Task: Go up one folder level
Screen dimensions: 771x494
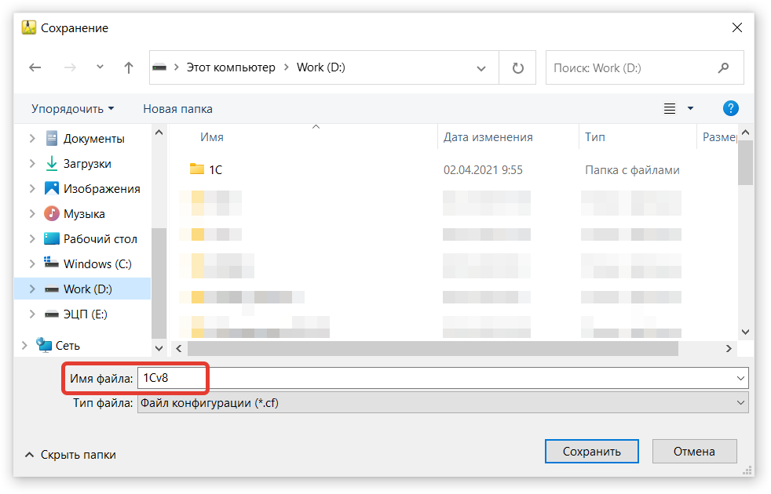Action: pos(129,68)
